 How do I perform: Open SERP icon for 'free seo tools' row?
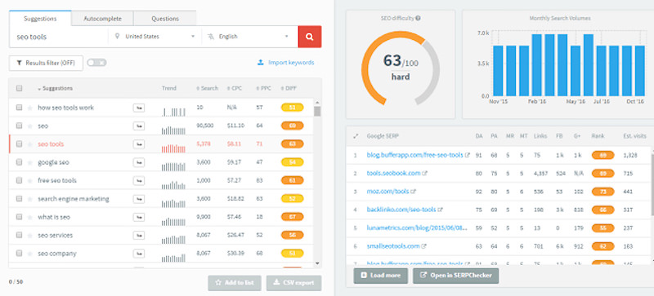138,181
